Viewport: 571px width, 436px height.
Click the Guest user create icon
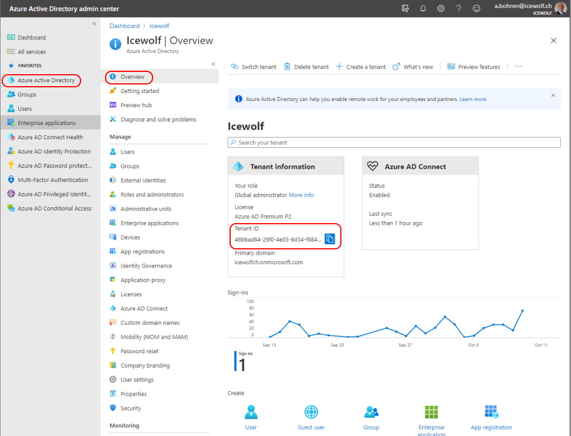coord(311,412)
